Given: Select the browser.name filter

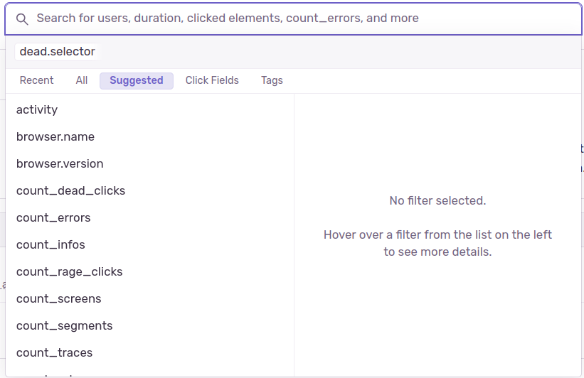Looking at the screenshot, I should (x=55, y=136).
